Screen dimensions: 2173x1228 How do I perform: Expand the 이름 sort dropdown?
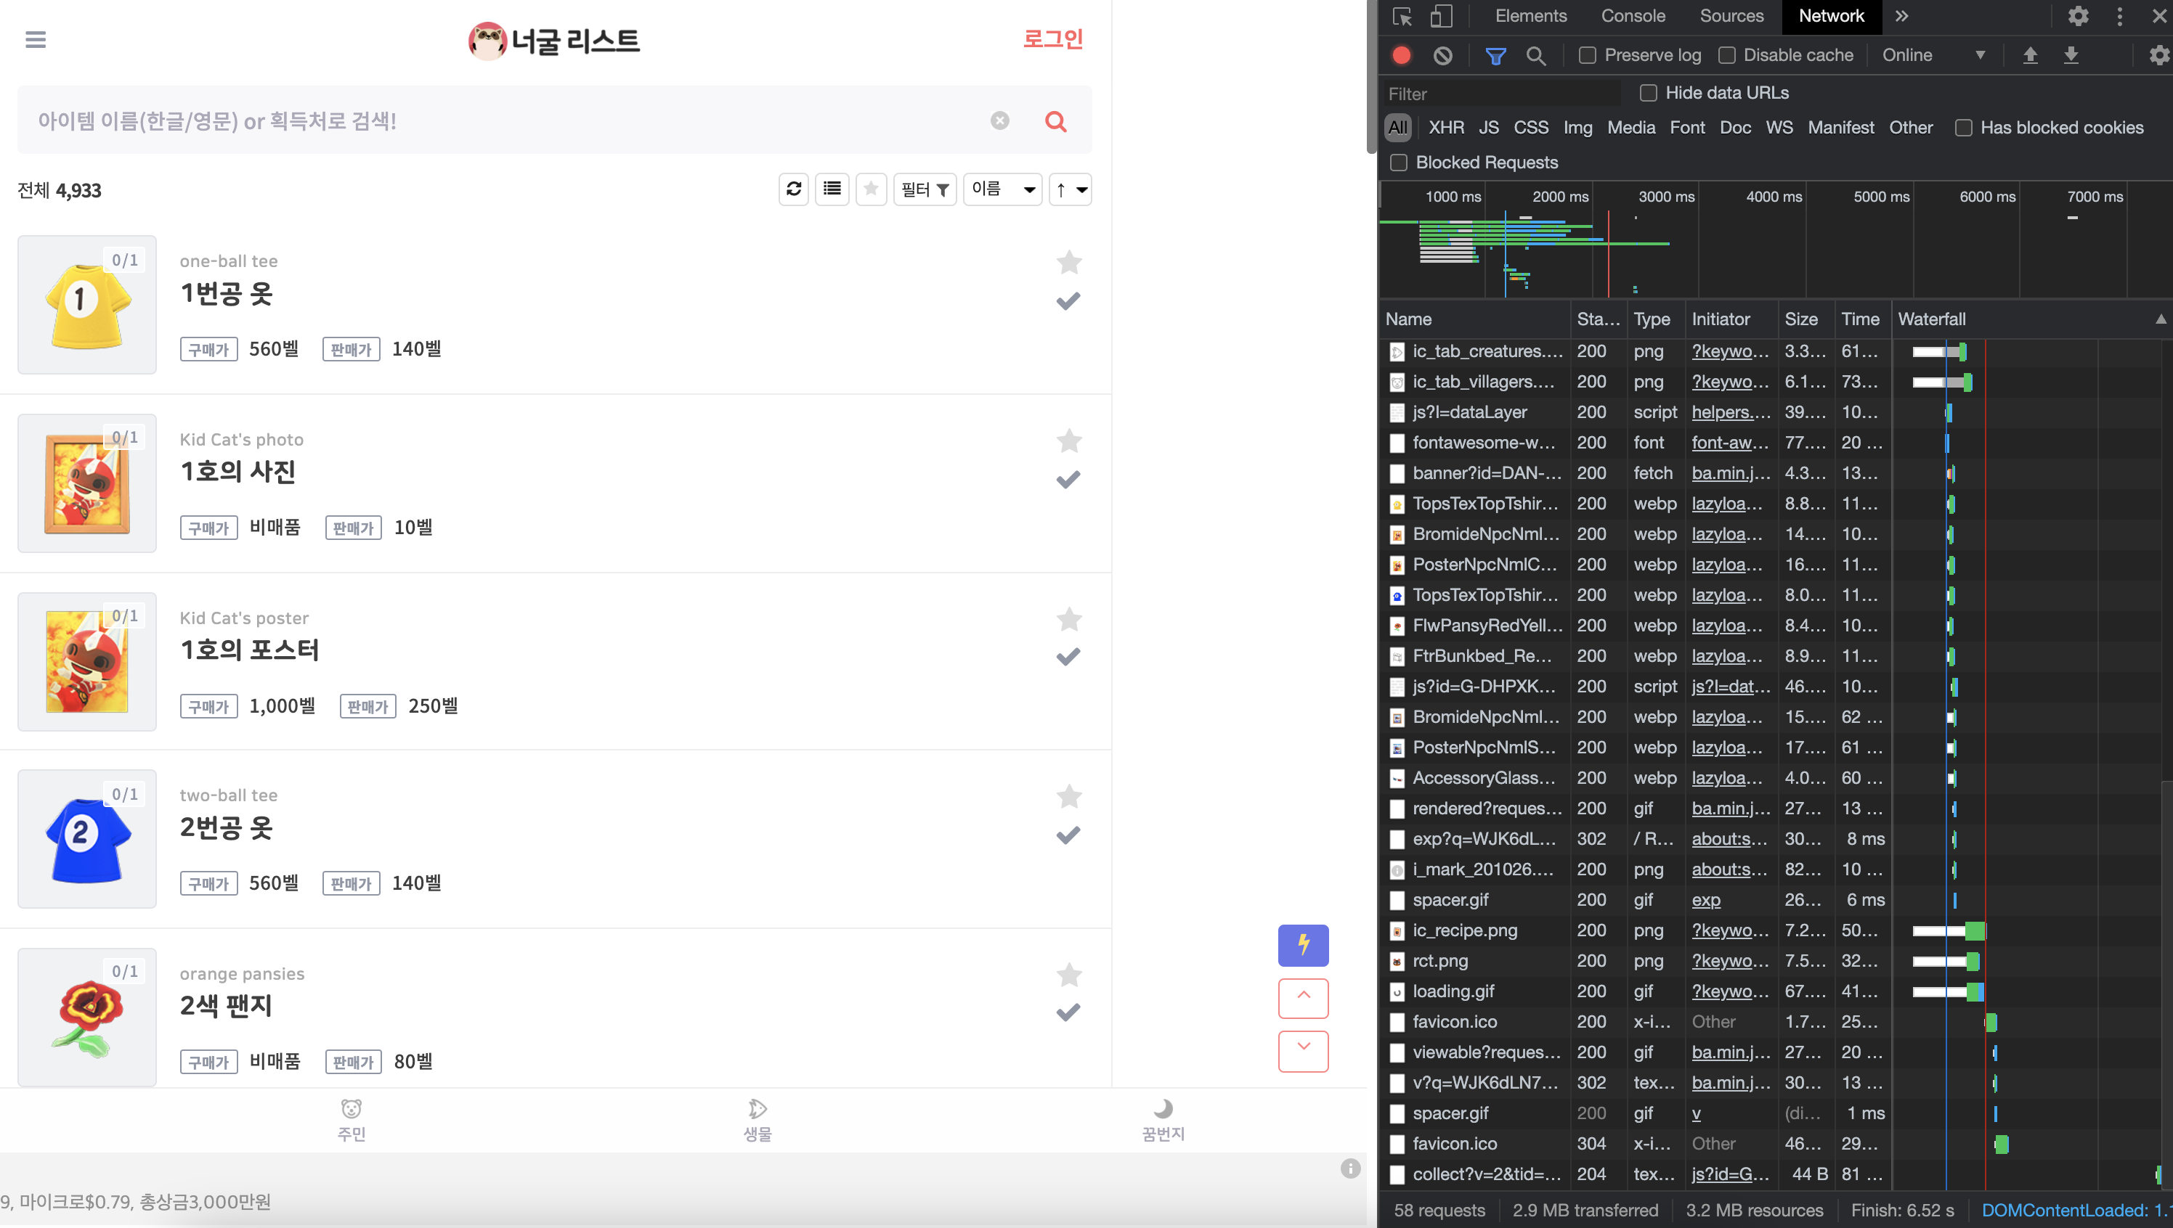[x=1002, y=189]
